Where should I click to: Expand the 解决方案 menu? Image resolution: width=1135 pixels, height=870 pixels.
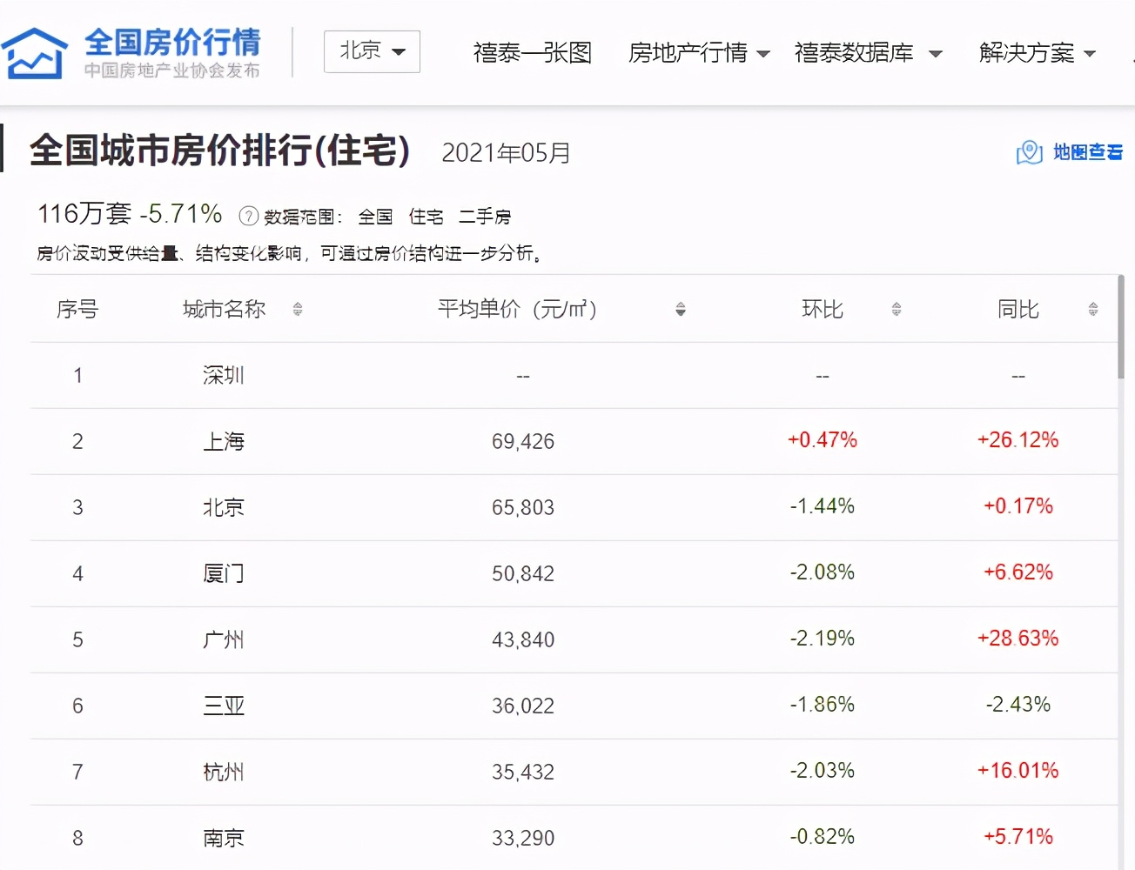(1036, 53)
